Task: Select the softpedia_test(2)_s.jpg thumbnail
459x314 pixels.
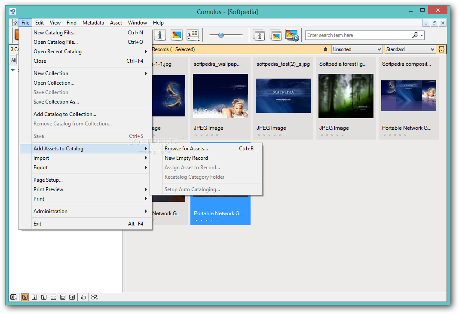Action: 283,96
